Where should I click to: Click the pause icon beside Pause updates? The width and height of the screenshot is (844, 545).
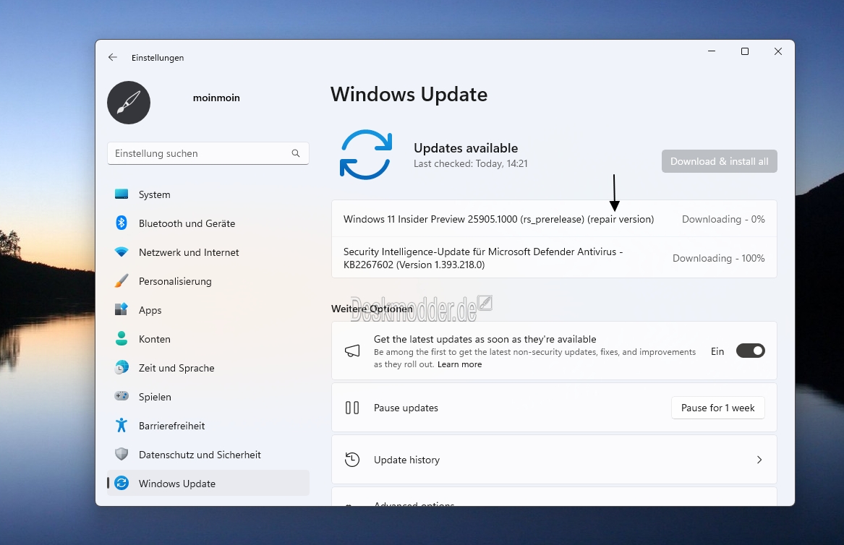[352, 408]
